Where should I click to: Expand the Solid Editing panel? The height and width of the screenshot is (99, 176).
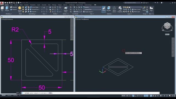point(32,14)
